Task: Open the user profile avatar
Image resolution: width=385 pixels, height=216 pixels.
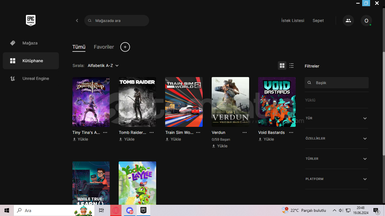Action: click(366, 21)
